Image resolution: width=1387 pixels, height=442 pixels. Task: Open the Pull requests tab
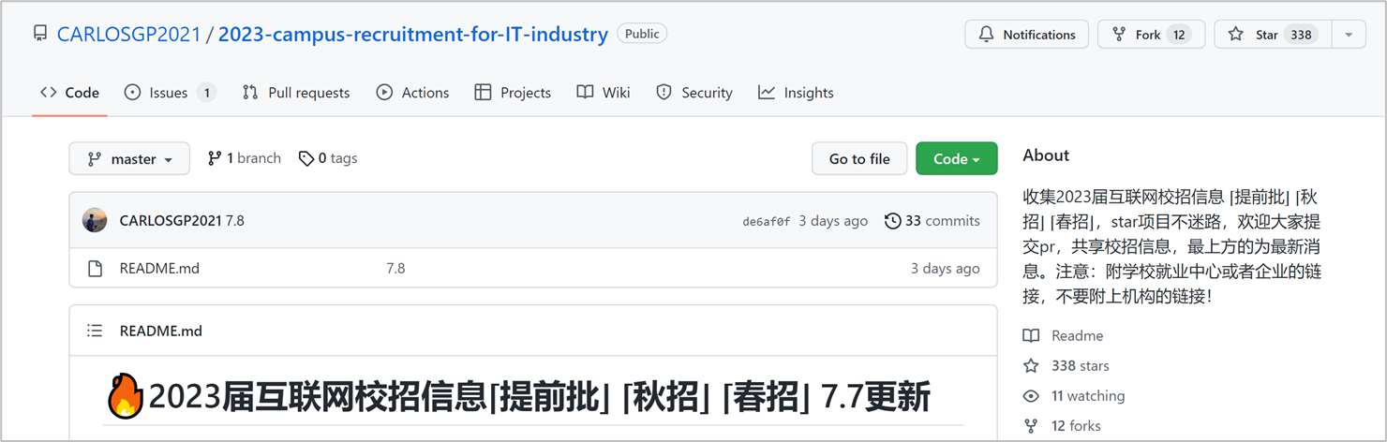tap(296, 93)
